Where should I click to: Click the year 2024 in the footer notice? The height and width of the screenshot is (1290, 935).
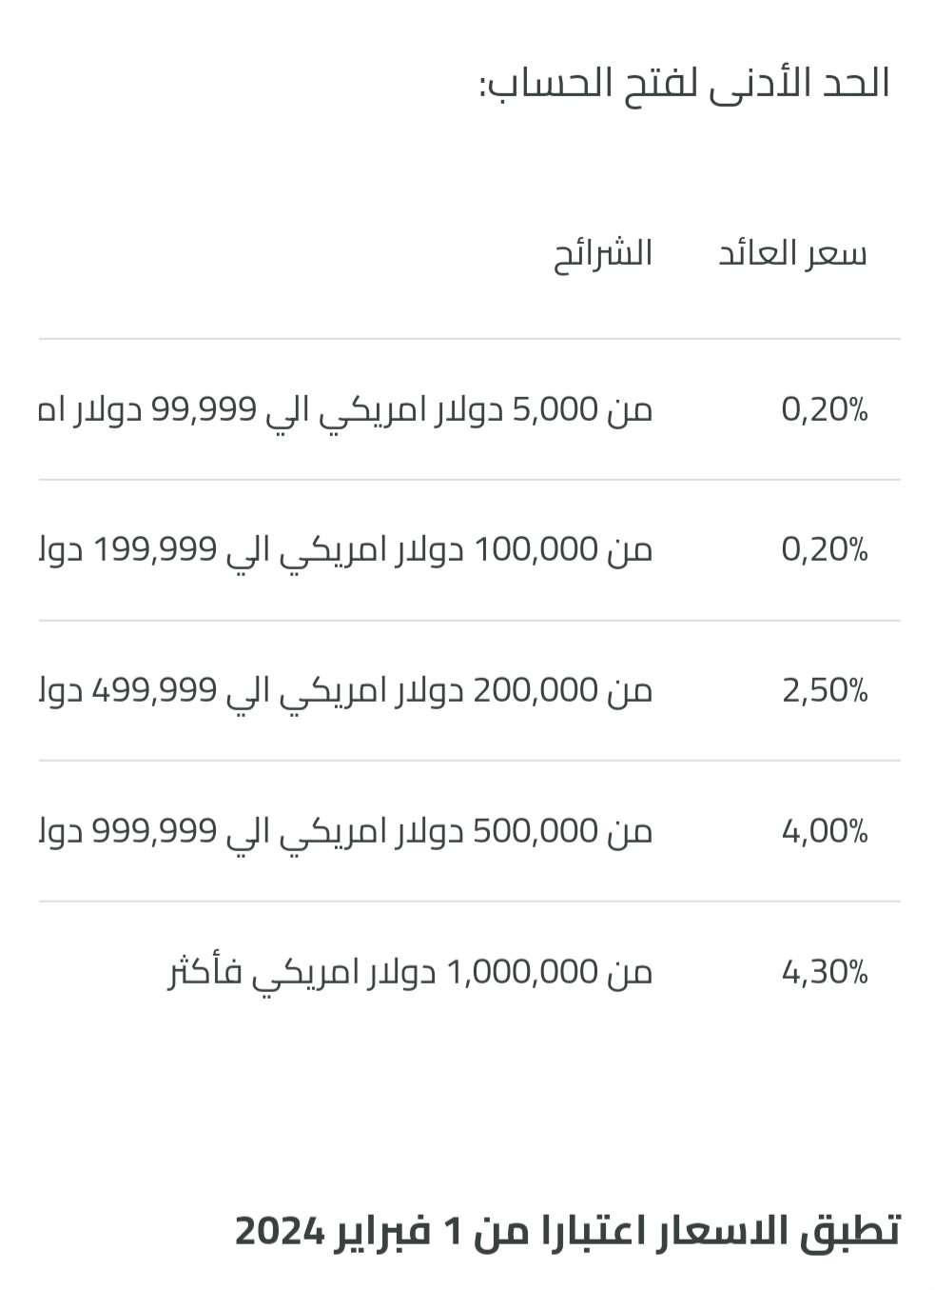(x=281, y=1230)
